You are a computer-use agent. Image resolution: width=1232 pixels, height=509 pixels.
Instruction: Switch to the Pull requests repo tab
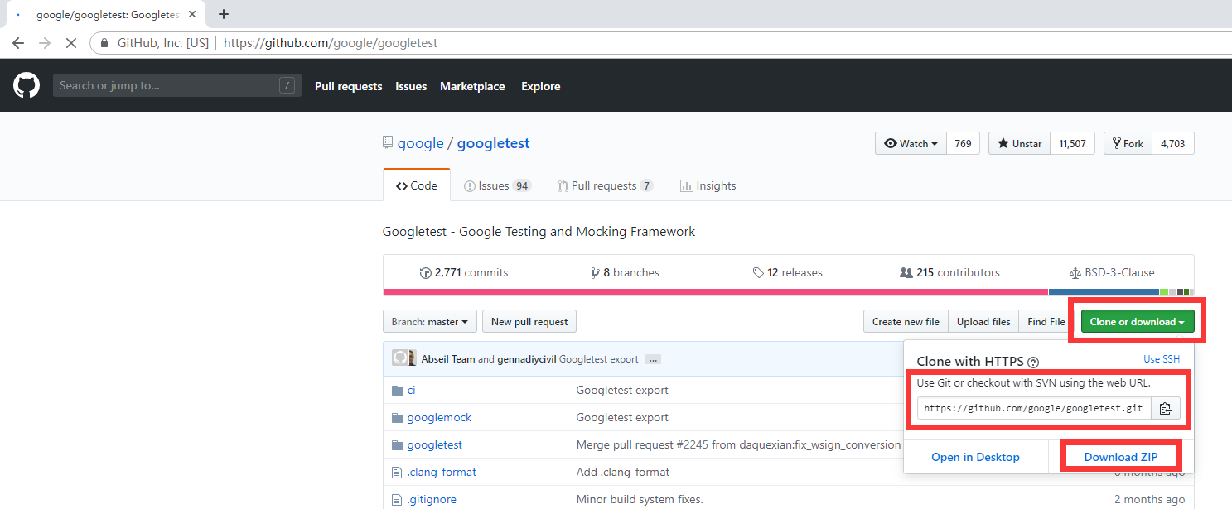(x=606, y=185)
